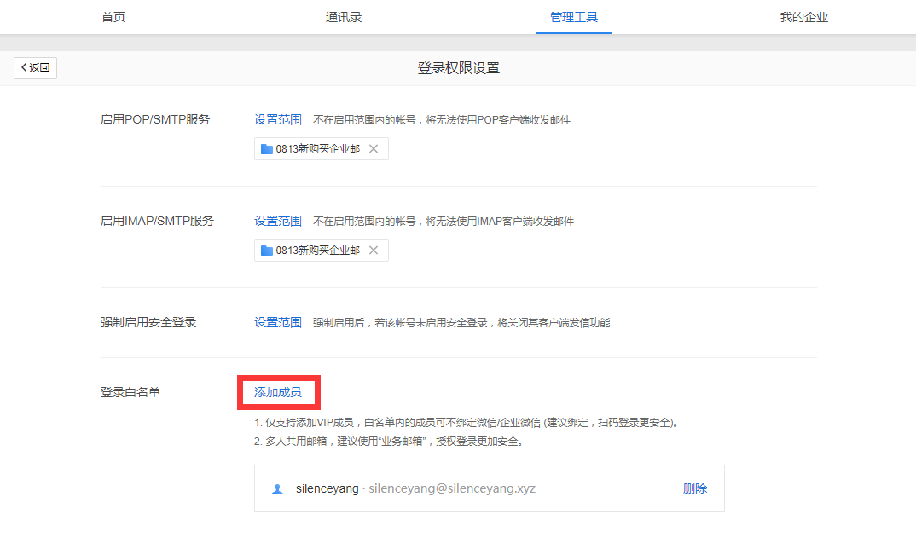Click the IMAP客户端 description text
The height and width of the screenshot is (560, 916).
444,222
